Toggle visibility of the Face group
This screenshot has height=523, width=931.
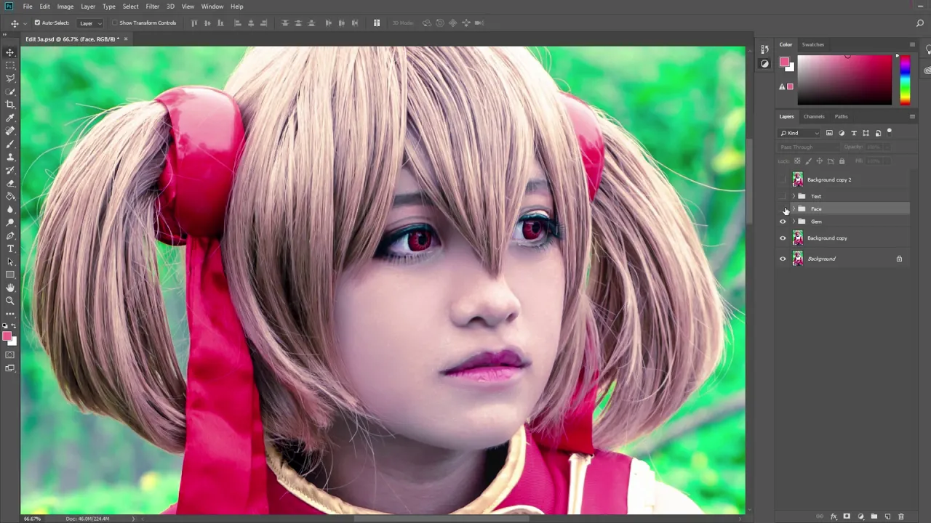[x=783, y=208]
